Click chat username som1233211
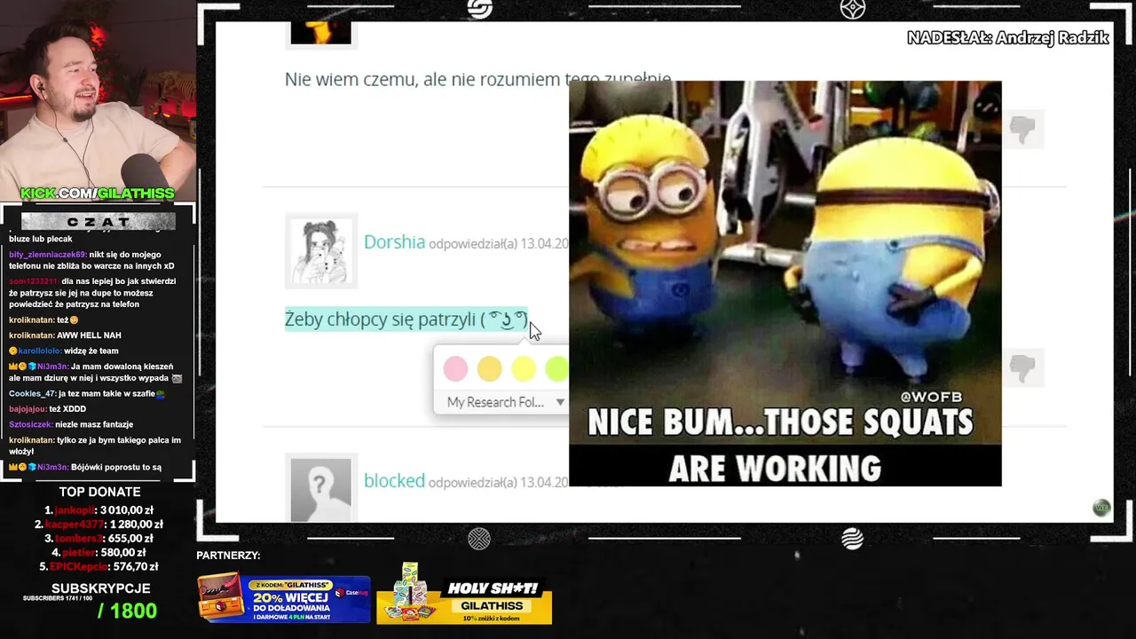1136x639 pixels. (34, 281)
